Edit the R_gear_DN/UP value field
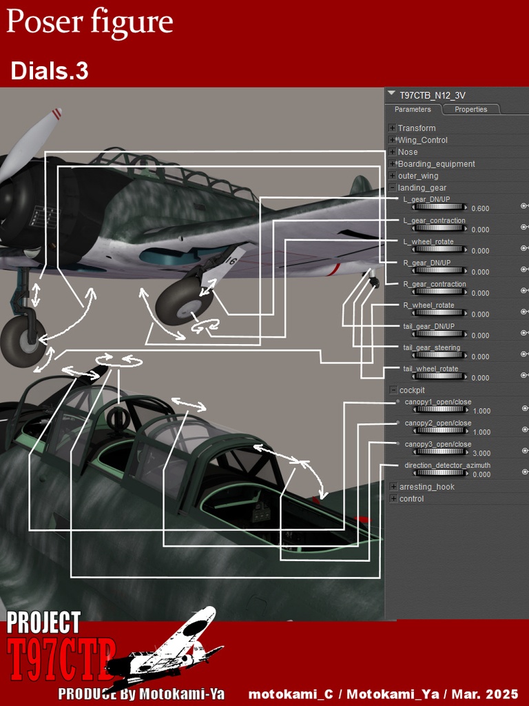Viewport: 529px width, 706px height. 480,272
